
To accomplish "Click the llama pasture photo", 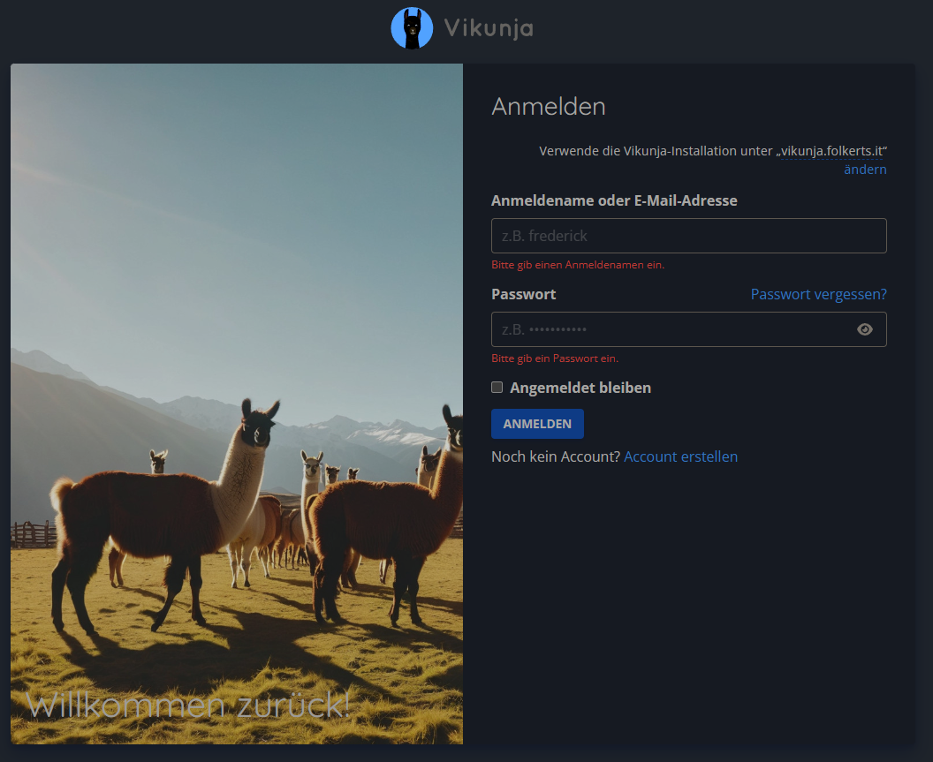I will coord(237,353).
